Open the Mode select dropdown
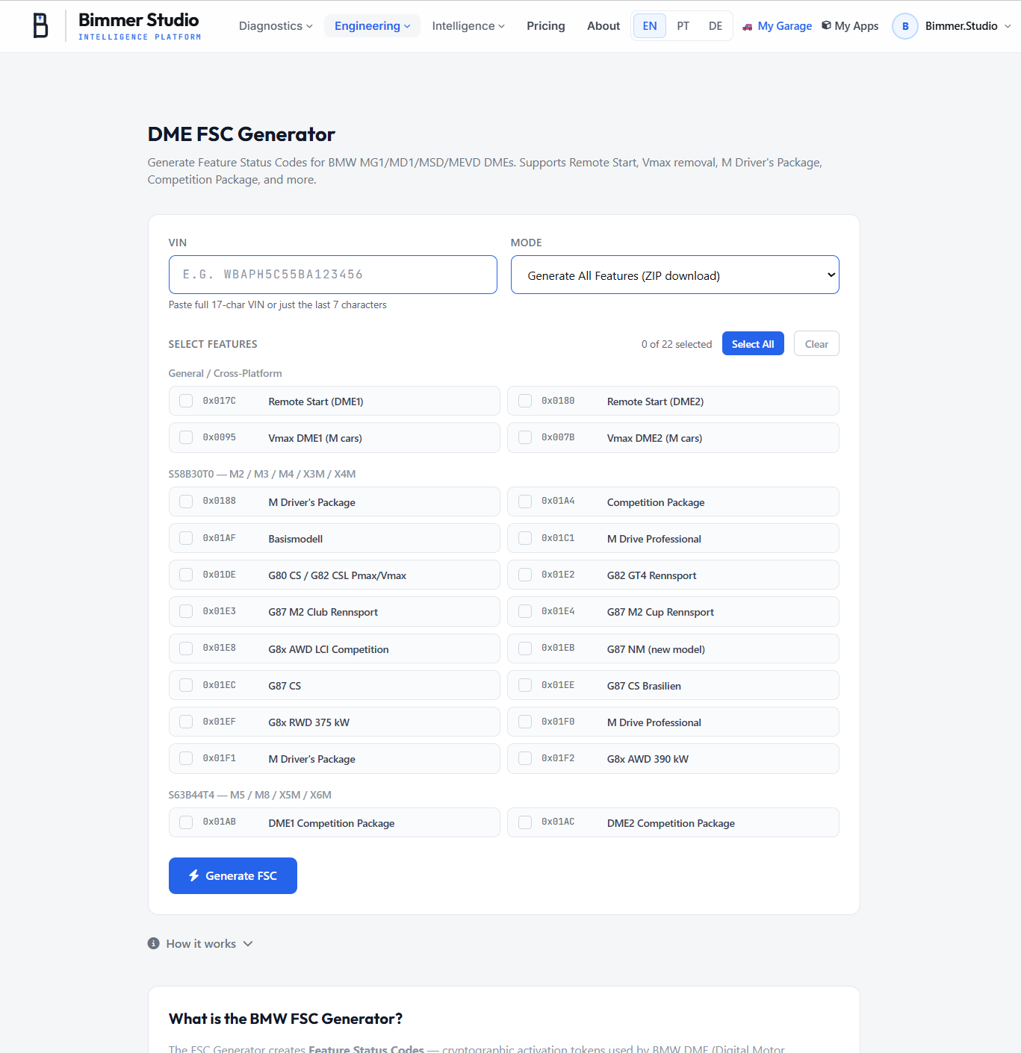 point(675,275)
